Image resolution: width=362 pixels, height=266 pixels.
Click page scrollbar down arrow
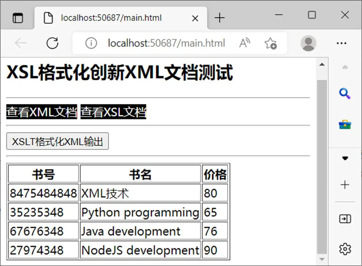322,259
